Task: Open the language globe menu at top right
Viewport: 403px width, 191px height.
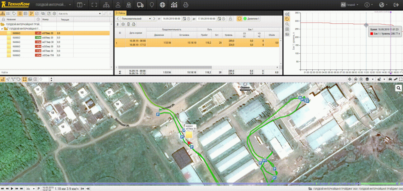Action: [x=383, y=5]
